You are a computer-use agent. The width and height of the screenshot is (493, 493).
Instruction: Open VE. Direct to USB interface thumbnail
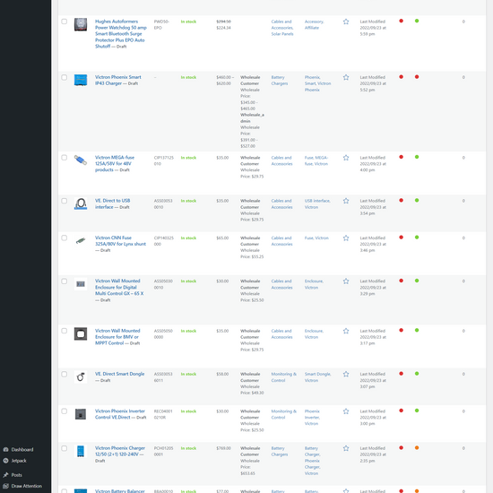[x=81, y=203]
